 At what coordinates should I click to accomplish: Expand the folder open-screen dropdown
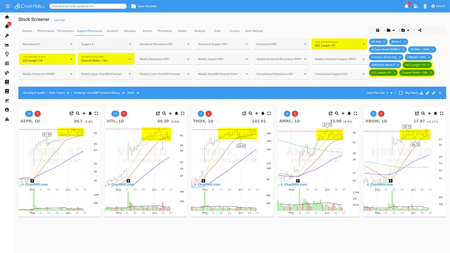pos(391,30)
